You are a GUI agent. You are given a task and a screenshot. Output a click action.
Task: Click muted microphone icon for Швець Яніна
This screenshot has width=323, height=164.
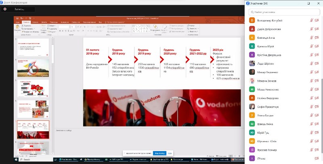coord(312,124)
